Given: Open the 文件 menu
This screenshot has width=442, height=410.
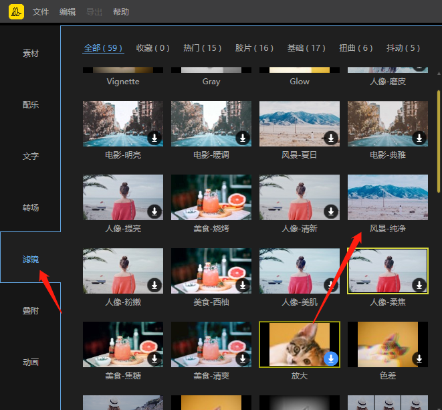Looking at the screenshot, I should coord(41,12).
